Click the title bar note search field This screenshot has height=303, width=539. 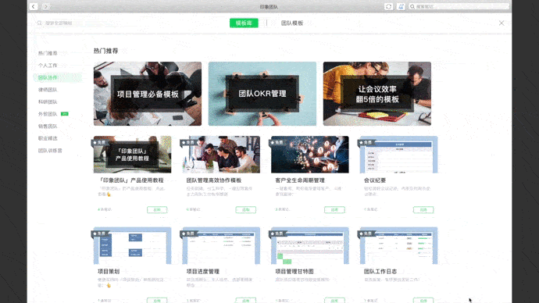459,6
